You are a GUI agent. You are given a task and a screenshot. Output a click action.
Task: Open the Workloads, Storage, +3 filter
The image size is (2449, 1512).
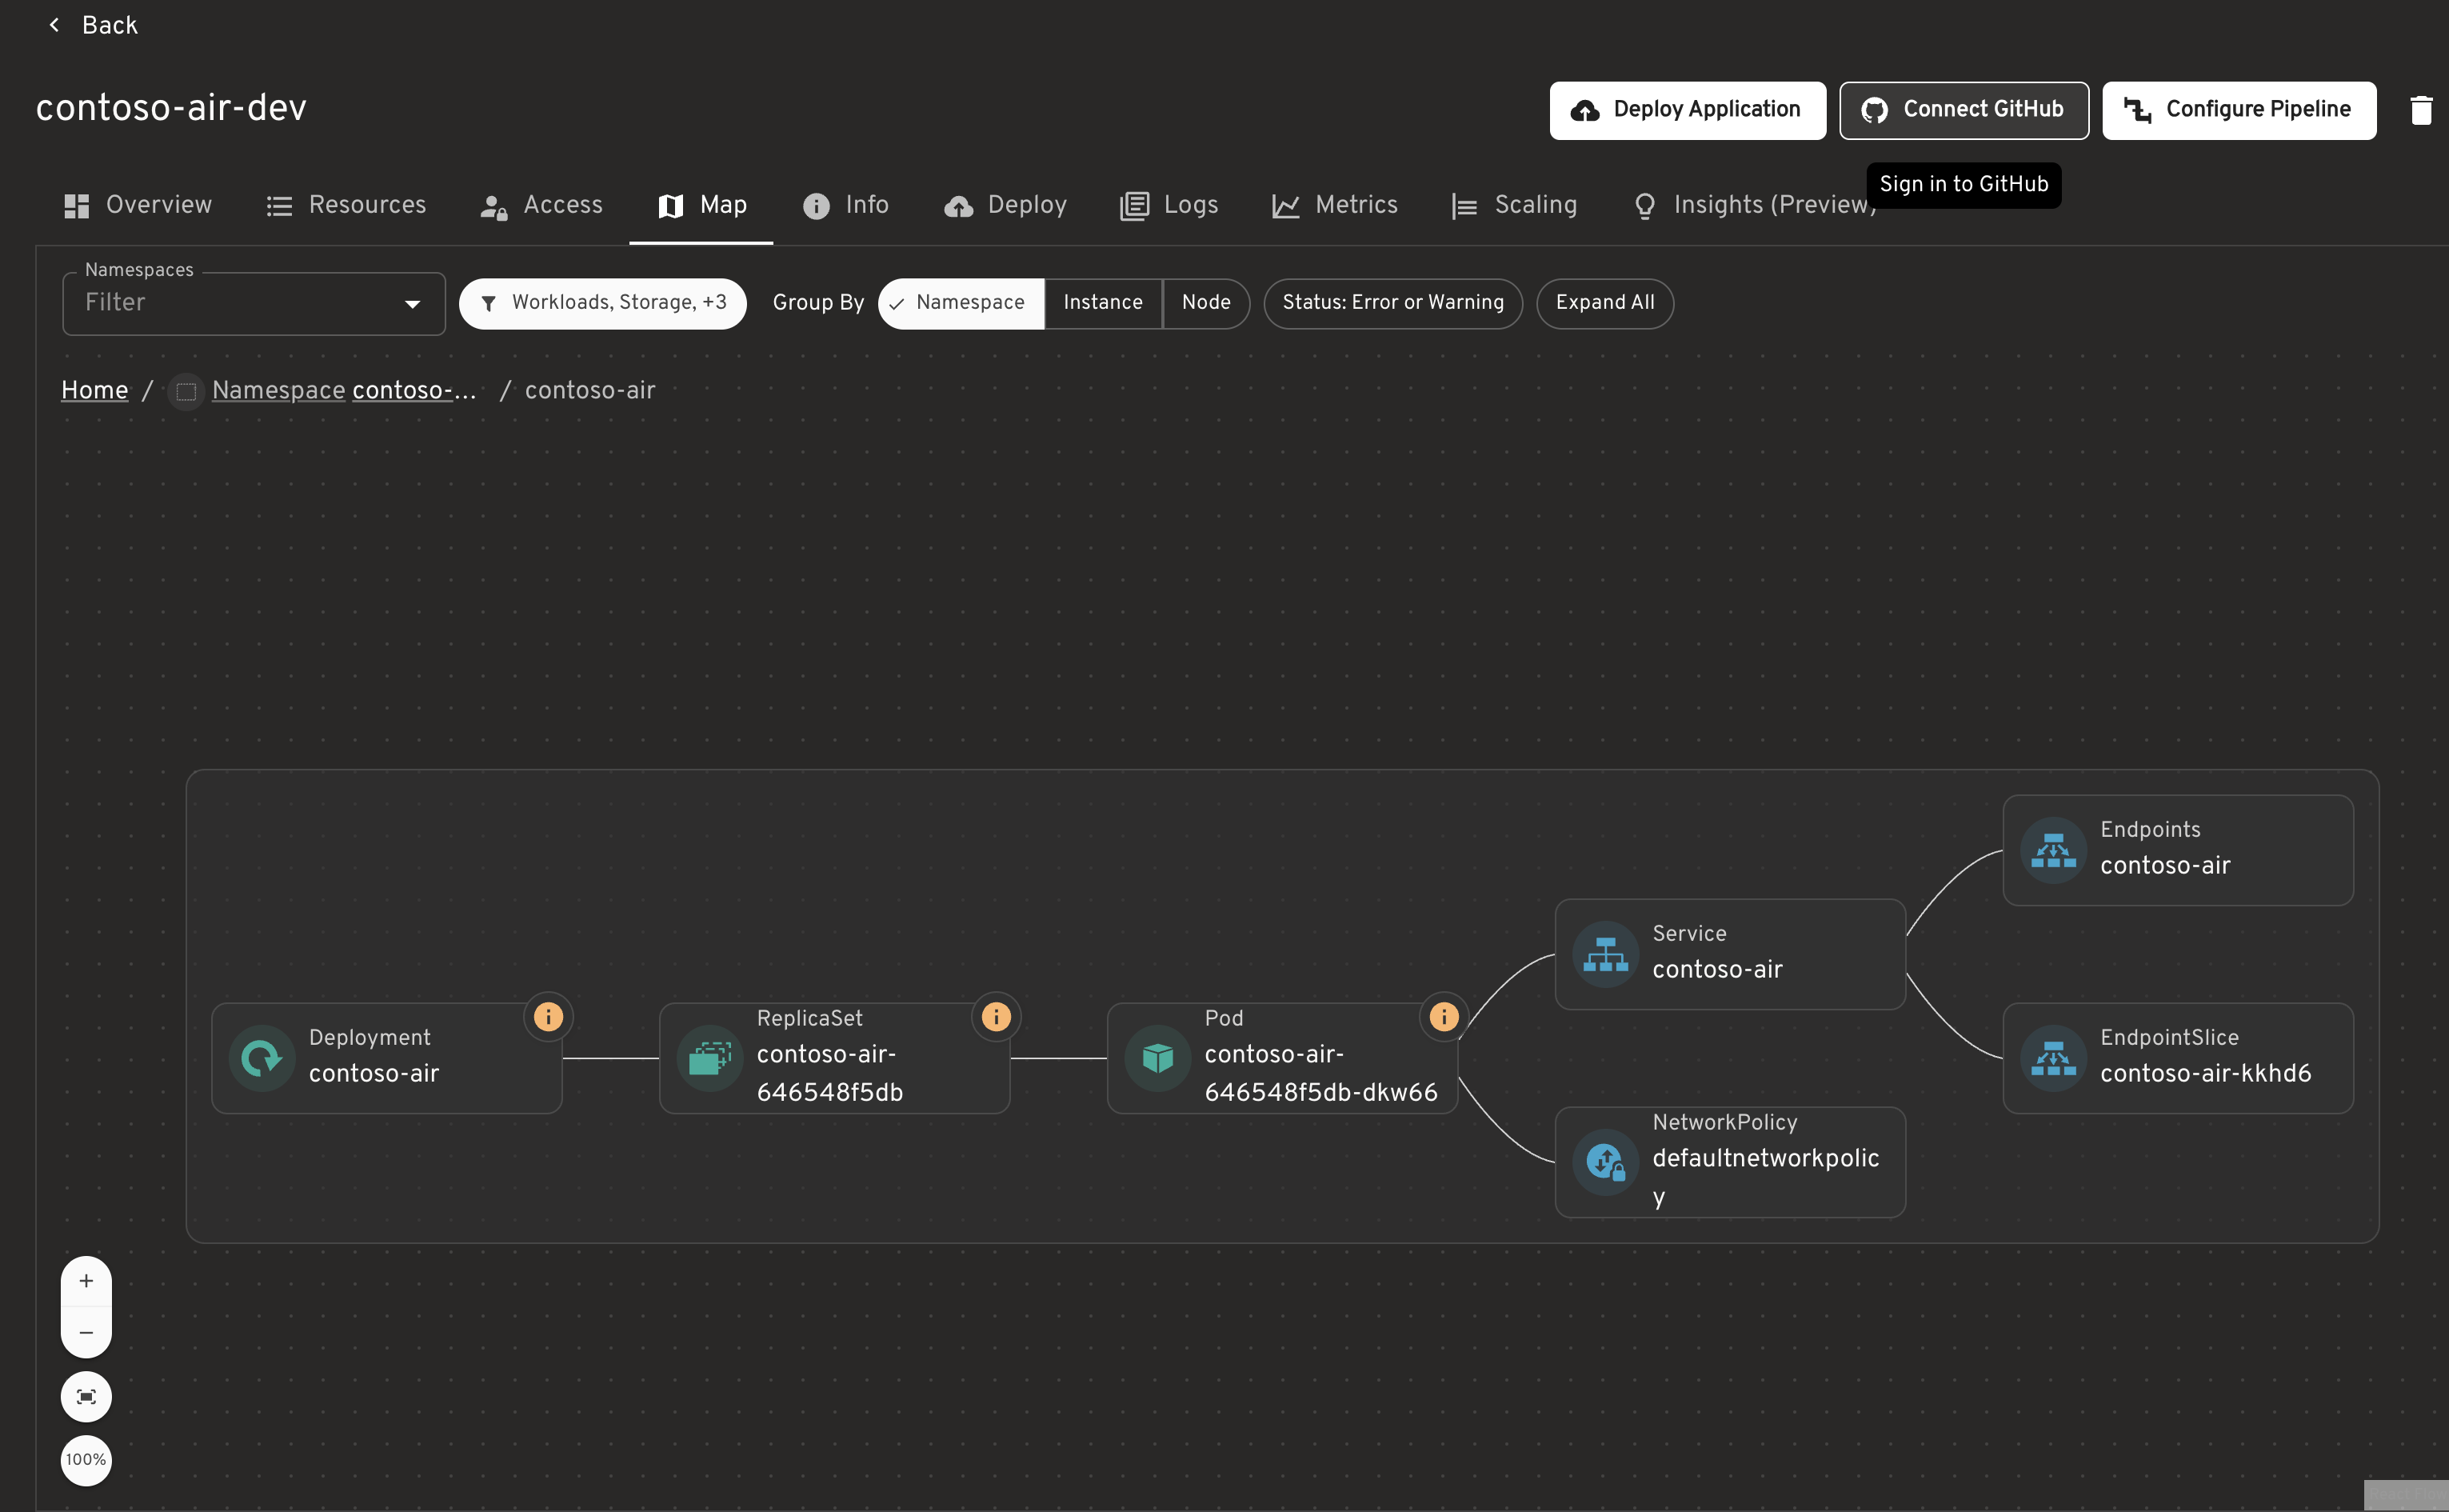(x=603, y=303)
